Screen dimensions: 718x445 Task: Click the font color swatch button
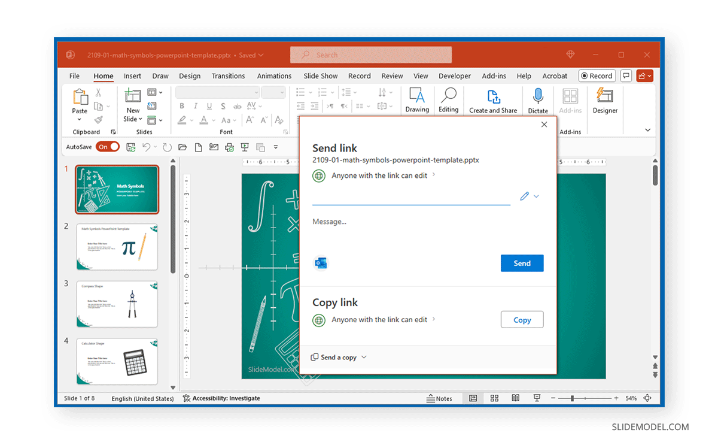pos(204,120)
